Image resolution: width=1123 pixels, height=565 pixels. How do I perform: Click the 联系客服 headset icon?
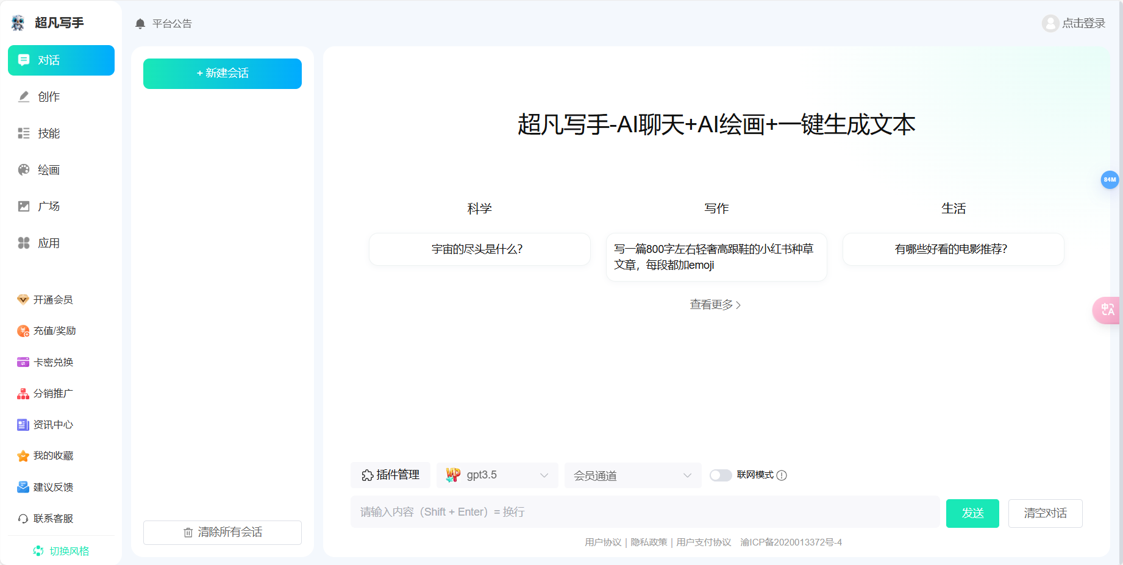pos(23,518)
